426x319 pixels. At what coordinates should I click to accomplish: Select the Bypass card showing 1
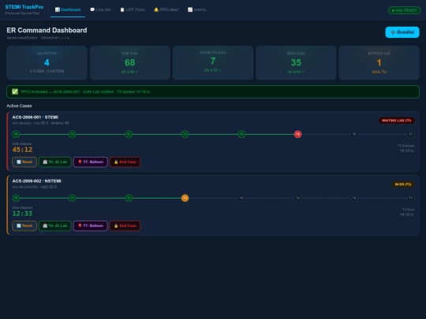coord(379,63)
